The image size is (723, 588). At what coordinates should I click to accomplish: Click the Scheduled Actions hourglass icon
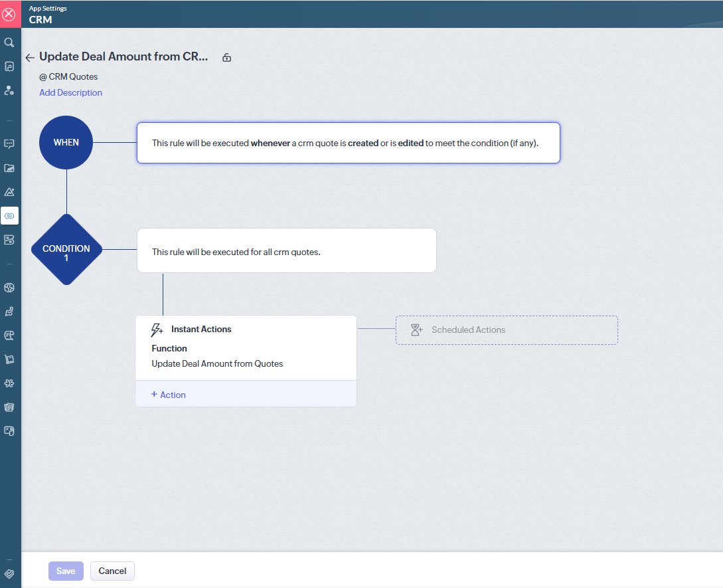point(416,330)
